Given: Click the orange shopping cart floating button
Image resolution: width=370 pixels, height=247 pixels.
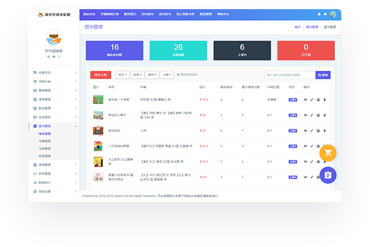Looking at the screenshot, I should point(328,153).
